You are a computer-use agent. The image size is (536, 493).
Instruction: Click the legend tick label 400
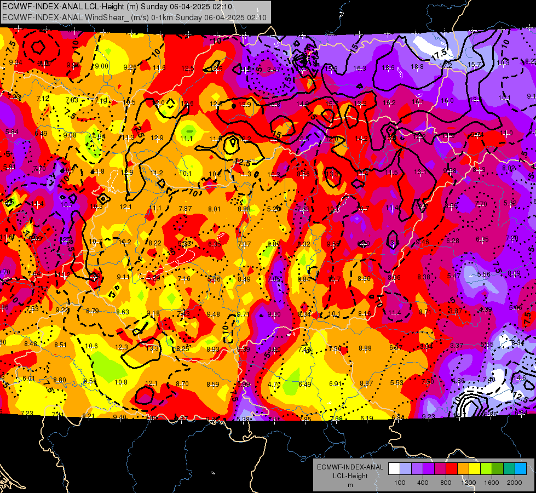(x=423, y=483)
